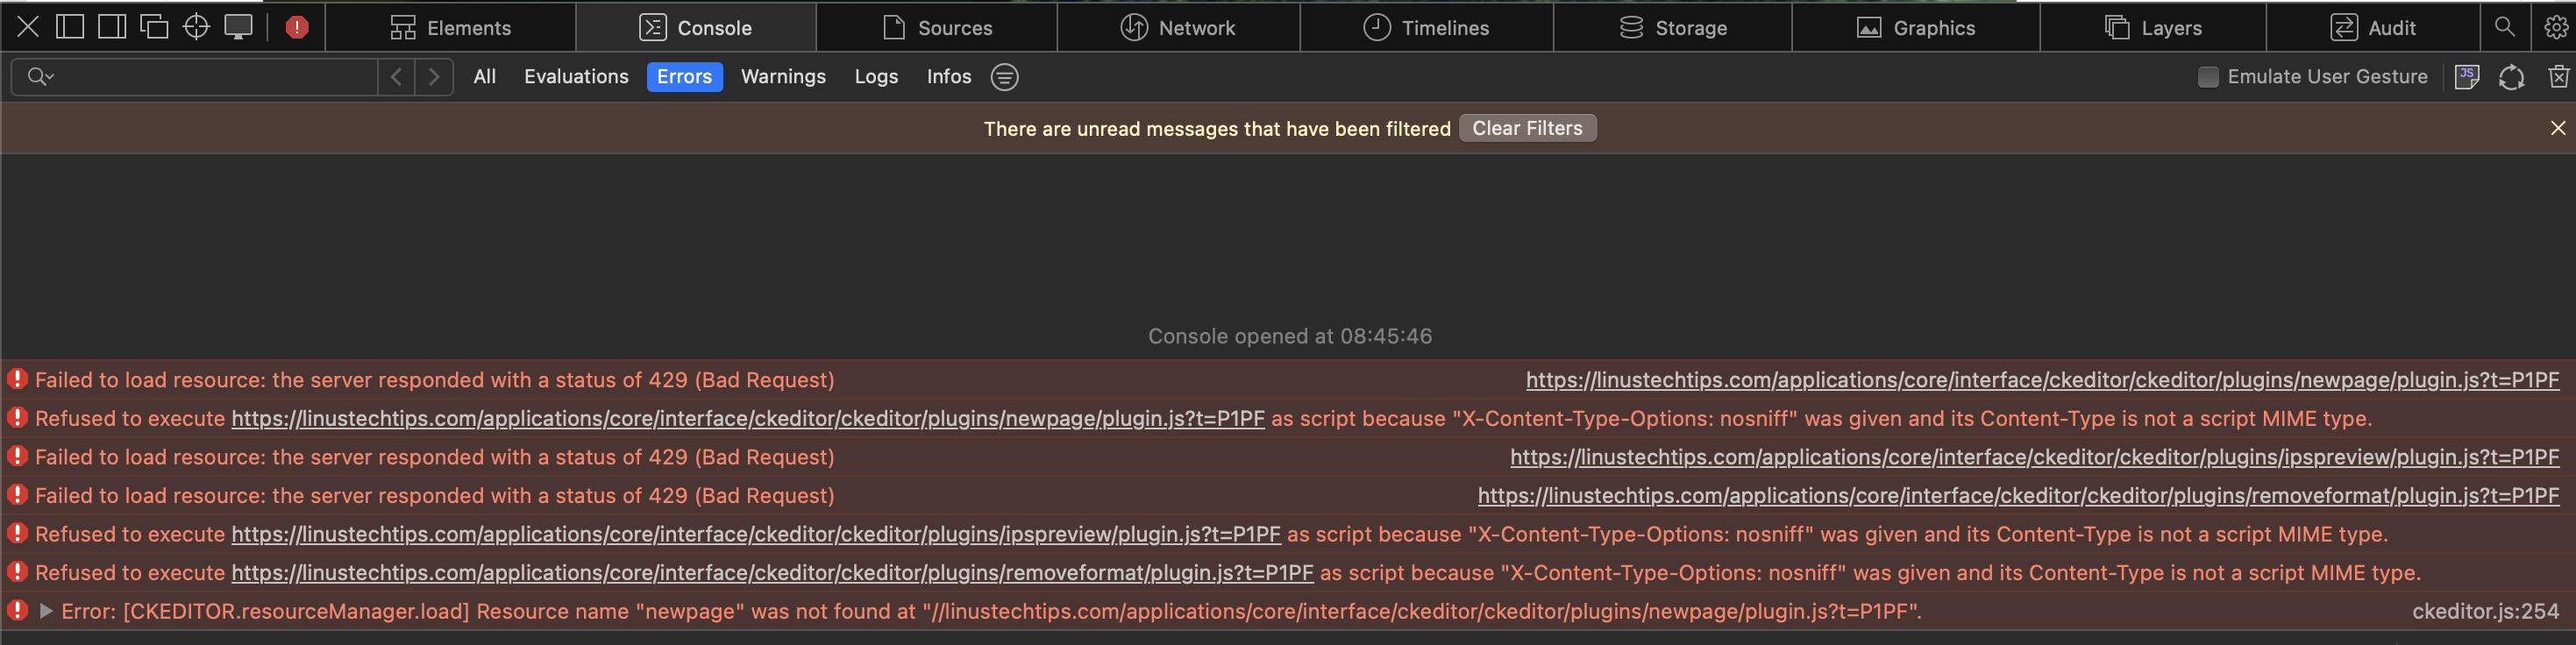Expand the CKEDITOR.resourceManager.load error entry
This screenshot has width=2576, height=645.
point(45,611)
